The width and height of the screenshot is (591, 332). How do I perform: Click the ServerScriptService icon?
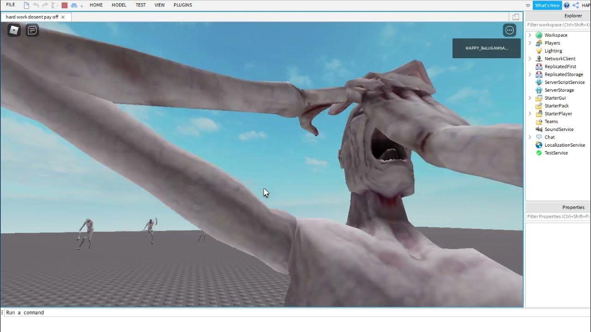tap(539, 82)
